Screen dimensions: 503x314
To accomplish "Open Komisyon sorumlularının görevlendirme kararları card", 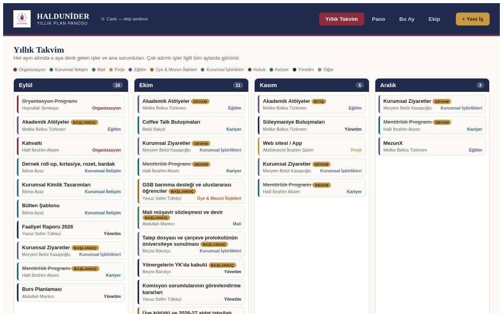I will pos(191,292).
